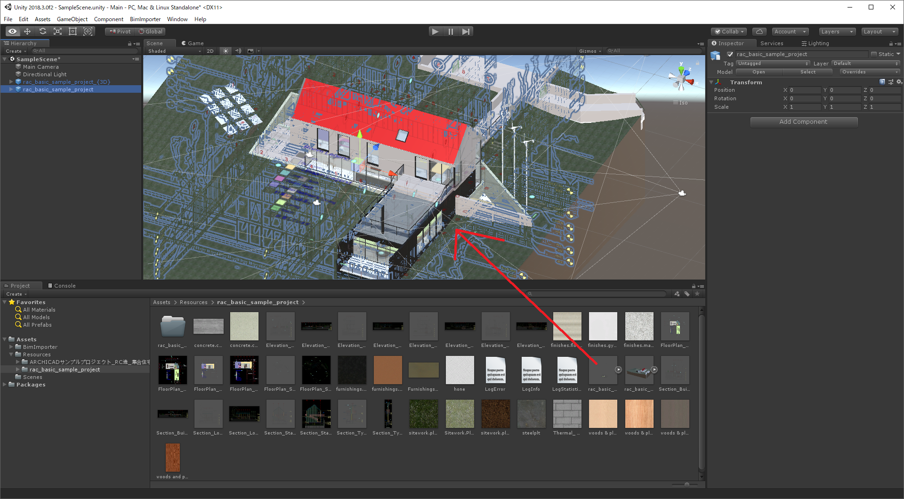904x499 pixels.
Task: Select the Rotate tool
Action: [x=42, y=31]
